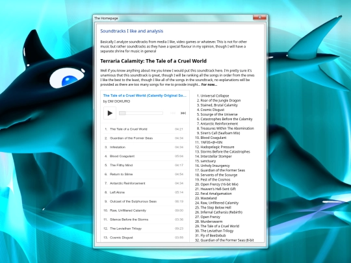
Task: Click Fly of Beelzebub in ranking list
Action: [x=213, y=236]
